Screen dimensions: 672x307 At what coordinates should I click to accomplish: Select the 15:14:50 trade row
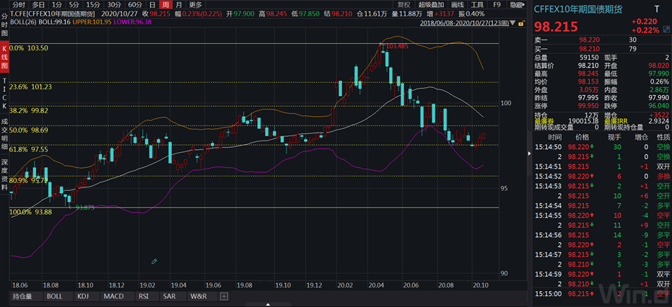click(602, 147)
